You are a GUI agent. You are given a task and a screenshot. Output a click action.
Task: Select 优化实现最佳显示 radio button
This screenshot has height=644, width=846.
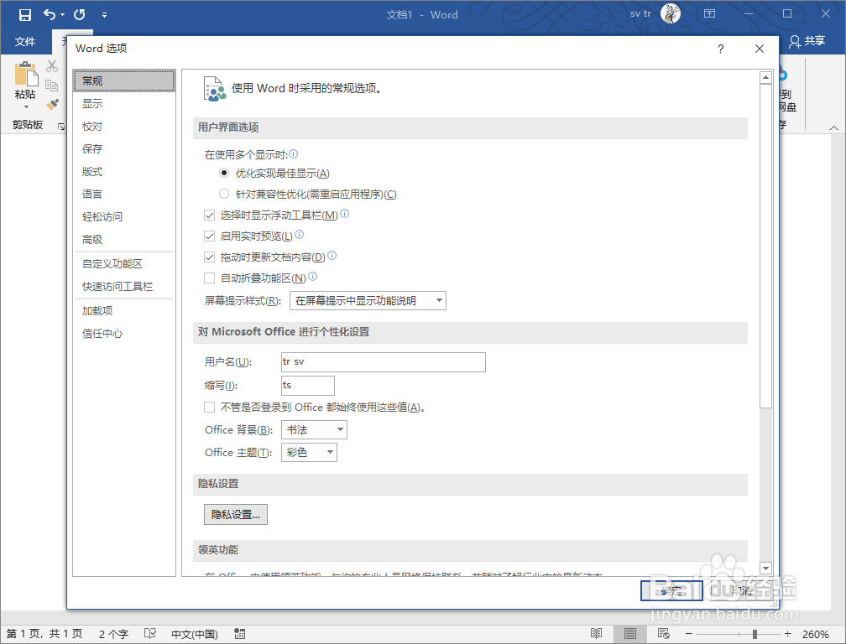point(224,173)
